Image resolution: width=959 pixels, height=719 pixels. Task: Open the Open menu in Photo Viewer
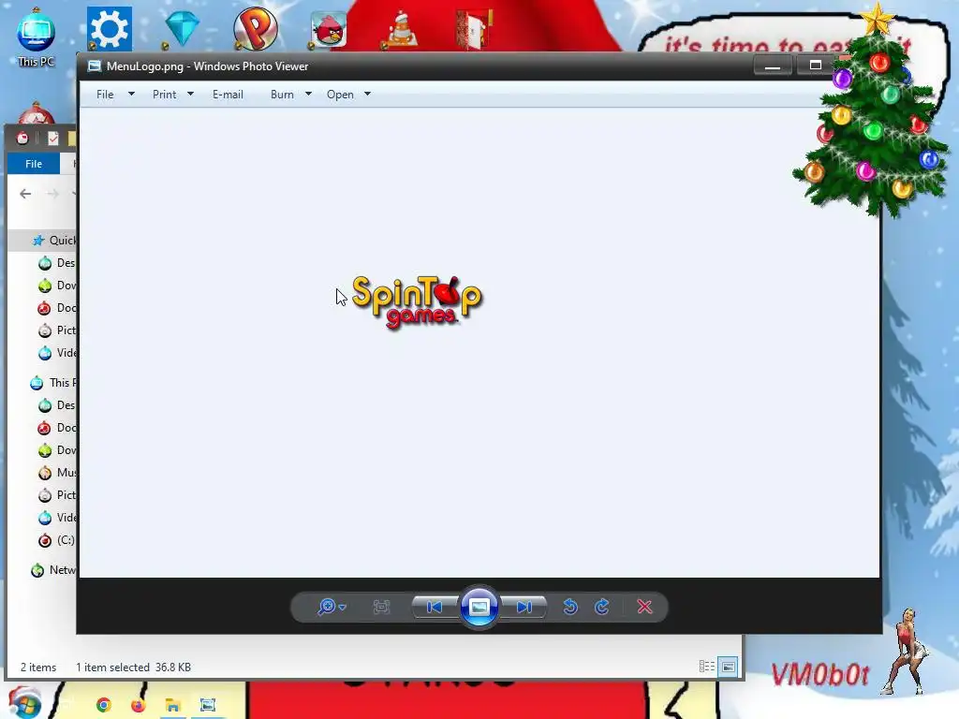click(x=340, y=95)
